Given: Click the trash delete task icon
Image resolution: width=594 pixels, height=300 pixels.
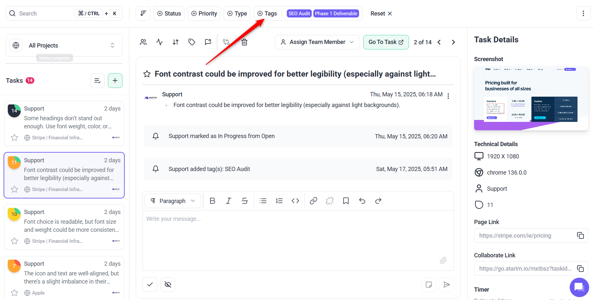Looking at the screenshot, I should click(244, 42).
